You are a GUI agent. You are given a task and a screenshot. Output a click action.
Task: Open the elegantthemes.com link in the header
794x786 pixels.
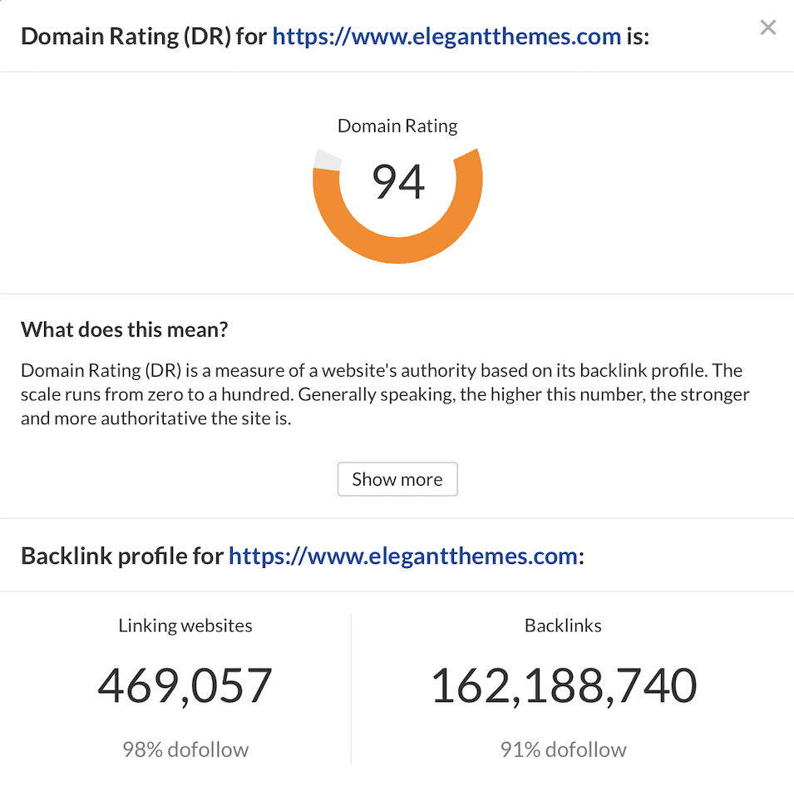(x=446, y=36)
